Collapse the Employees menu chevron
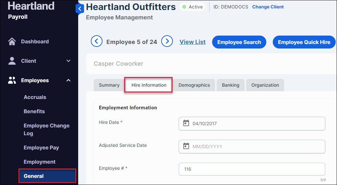Viewport: 337px width, 185px height. coord(68,81)
